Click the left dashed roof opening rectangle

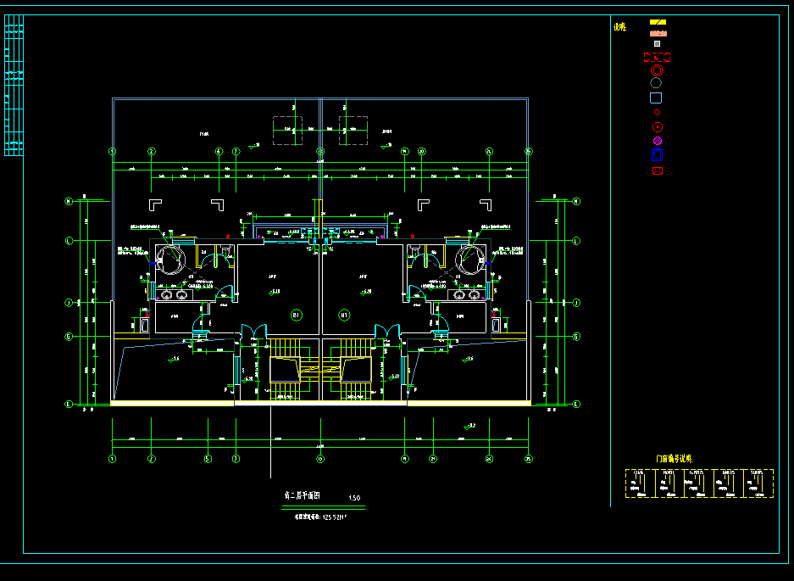287,131
